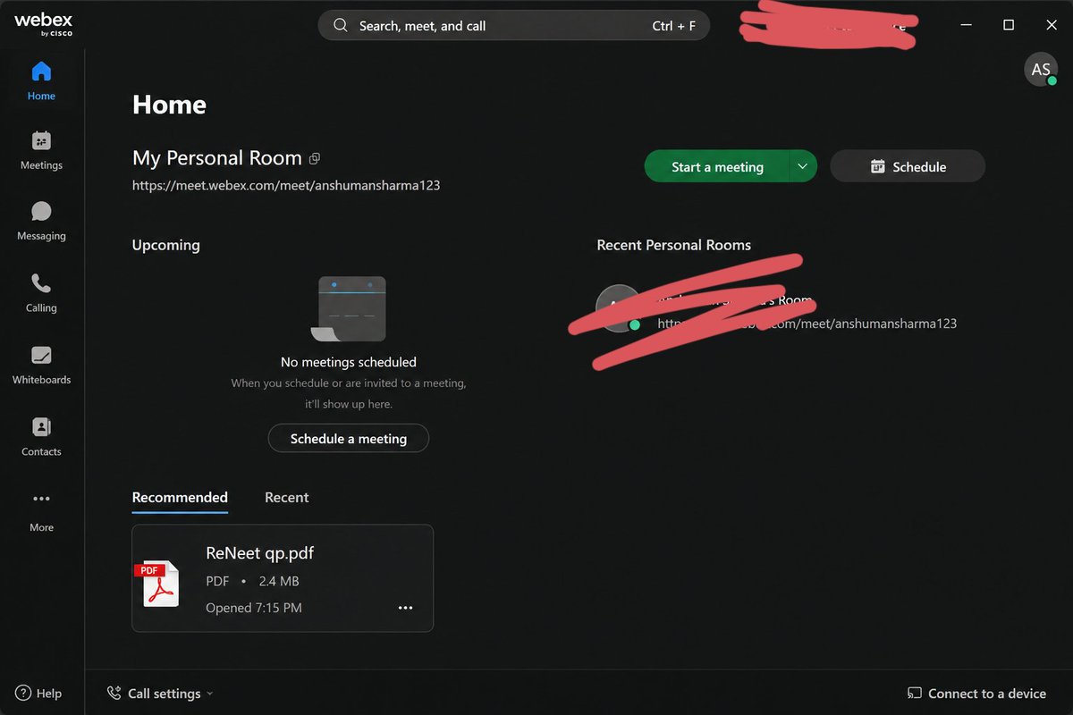Open the Messaging section

41,221
